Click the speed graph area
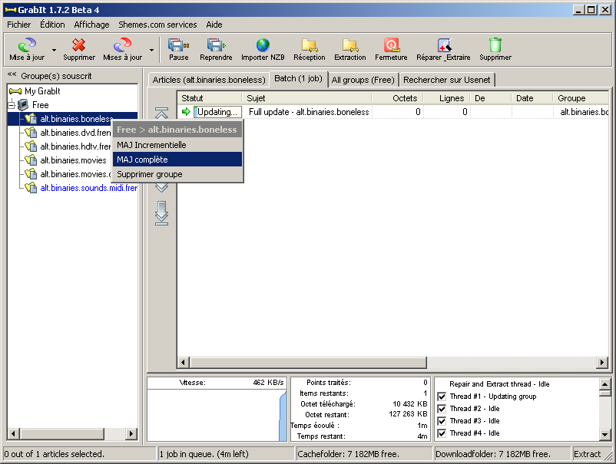Screen dimensions: 616x464 [217, 416]
